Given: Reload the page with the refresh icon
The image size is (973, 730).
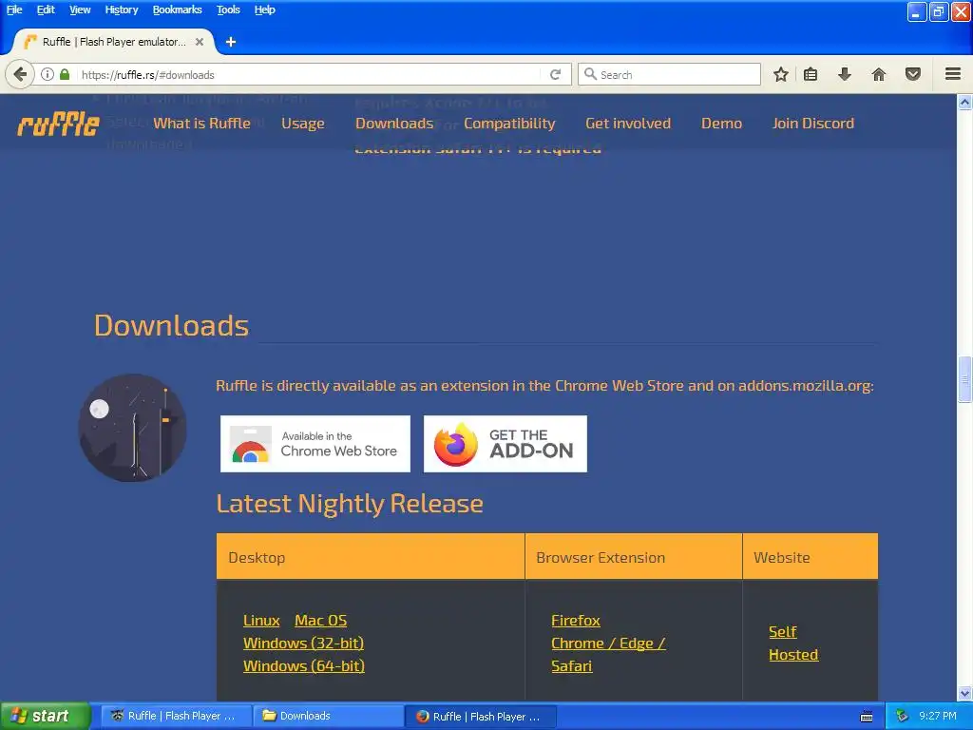Looking at the screenshot, I should (x=555, y=74).
